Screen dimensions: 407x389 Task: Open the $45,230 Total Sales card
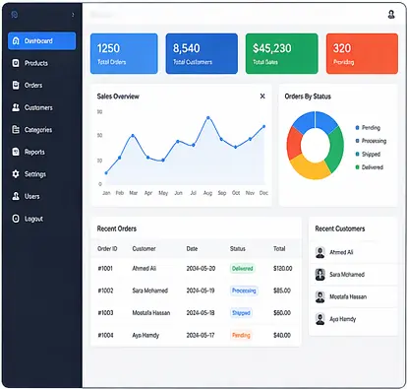[x=282, y=53]
